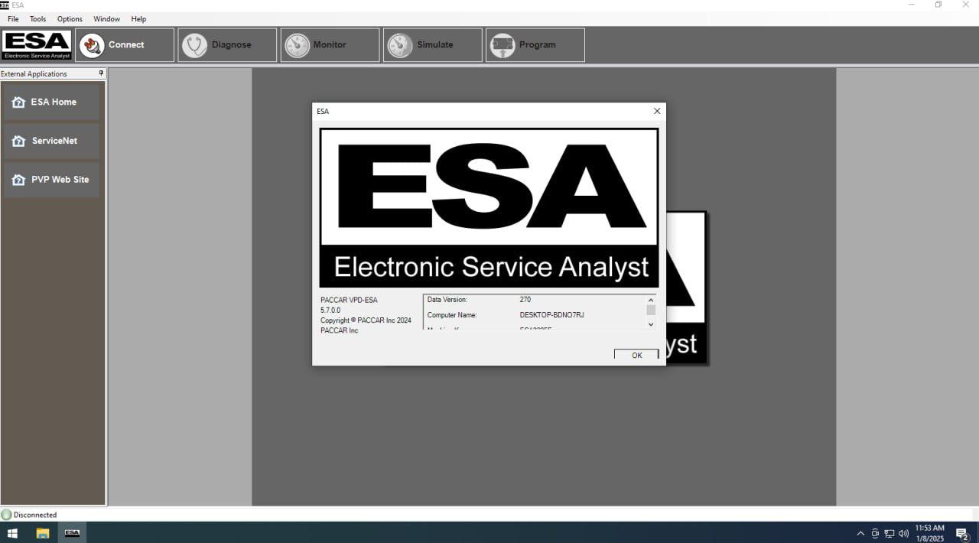Open the Help menu

(138, 19)
